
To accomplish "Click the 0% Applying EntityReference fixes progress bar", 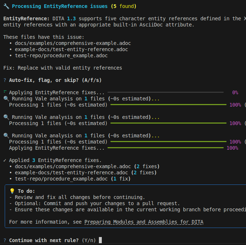I will tap(166, 92).
